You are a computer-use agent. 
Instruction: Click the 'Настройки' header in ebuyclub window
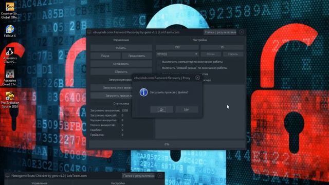(199, 40)
